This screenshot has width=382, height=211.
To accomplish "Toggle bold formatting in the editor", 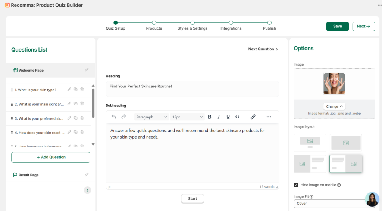I will [x=210, y=117].
